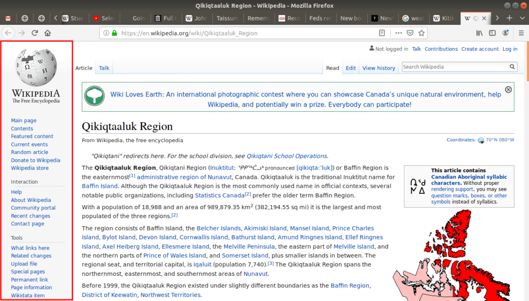Screen dimensions: 529x301
Task: Switch to the 'Stua' Wikipedia tab
Action: (74, 18)
